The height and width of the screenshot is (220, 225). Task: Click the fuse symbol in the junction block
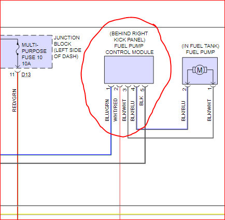coord(18,50)
